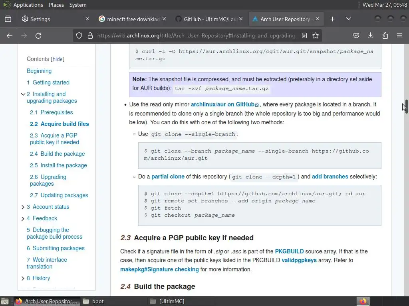Viewport: 409px width, 306px height.
Task: Go to 2.6 Upgrading packages
Action: pos(48,180)
